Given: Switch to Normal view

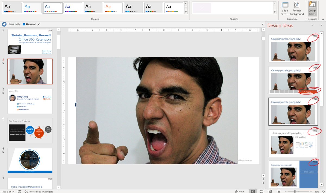Looking at the screenshot, I should [253, 191].
